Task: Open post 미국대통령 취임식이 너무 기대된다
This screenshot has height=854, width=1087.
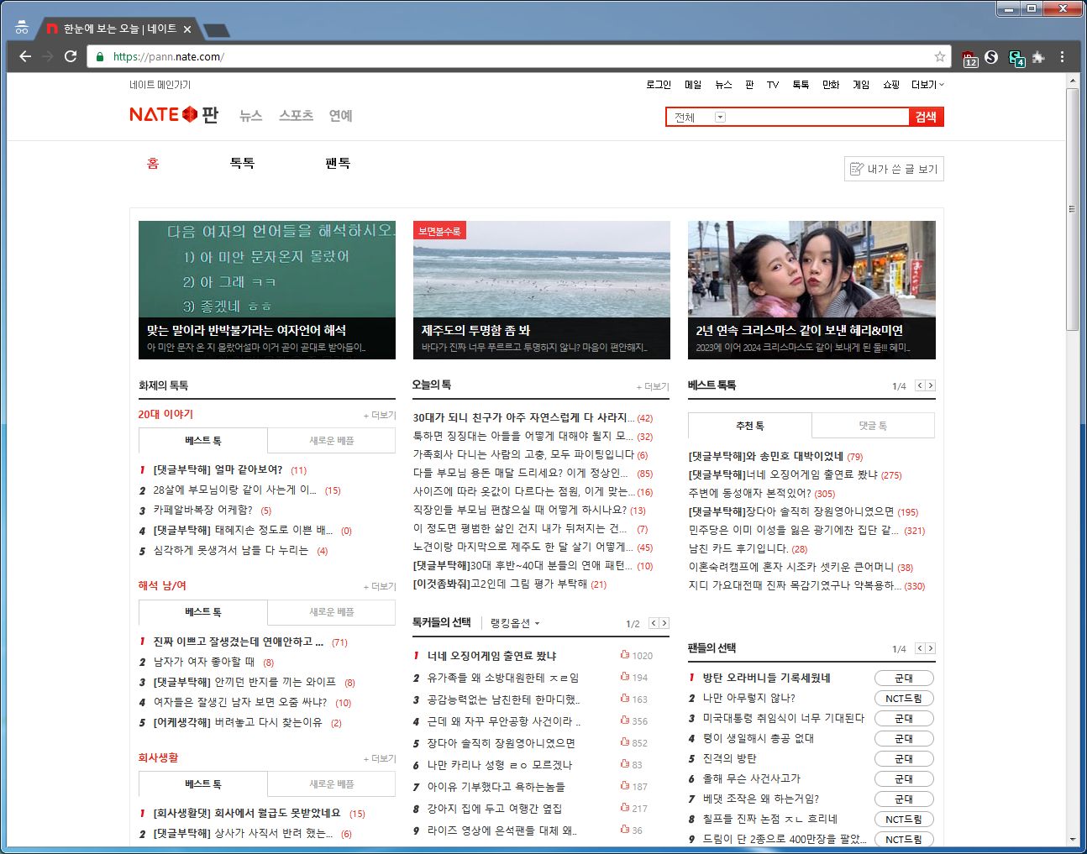Action: coord(783,718)
